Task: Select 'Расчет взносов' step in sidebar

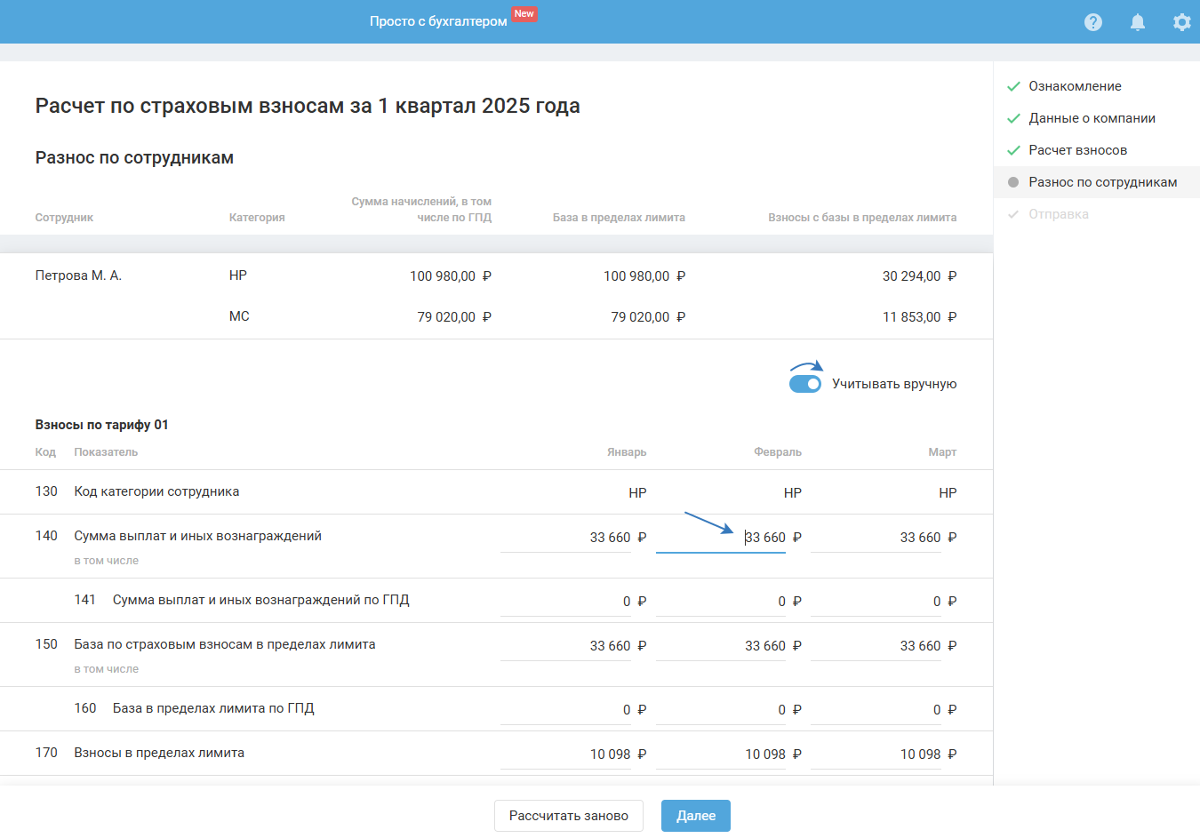Action: [x=1077, y=150]
